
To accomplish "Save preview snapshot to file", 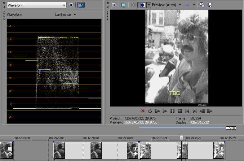I will (210, 5).
